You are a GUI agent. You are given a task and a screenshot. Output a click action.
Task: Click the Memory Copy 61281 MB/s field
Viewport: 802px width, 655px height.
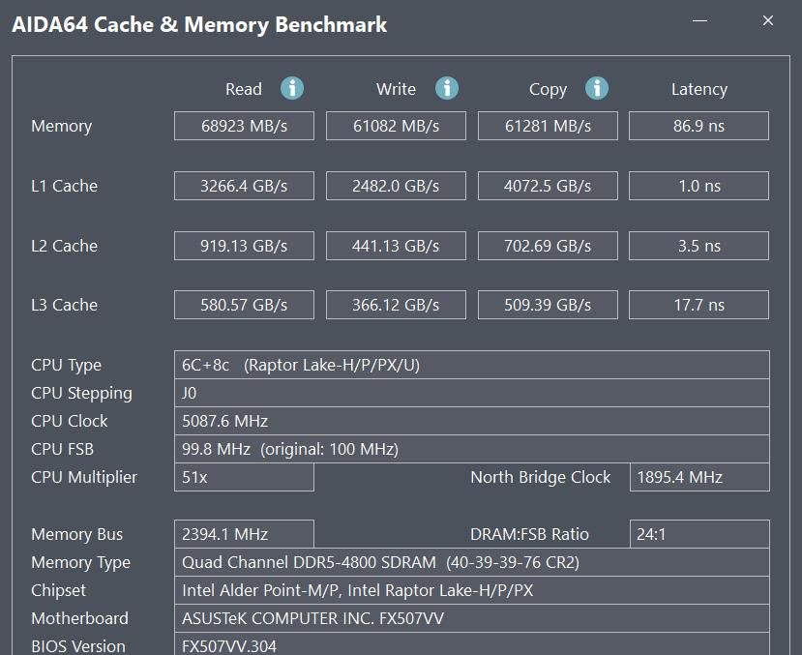click(548, 126)
